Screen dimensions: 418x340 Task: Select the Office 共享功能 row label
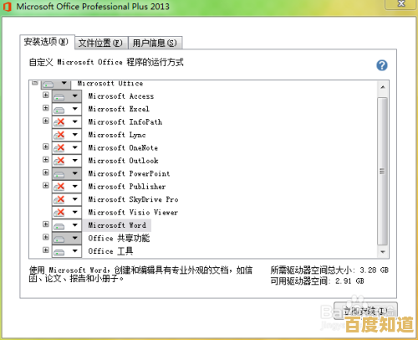pyautogui.click(x=119, y=238)
